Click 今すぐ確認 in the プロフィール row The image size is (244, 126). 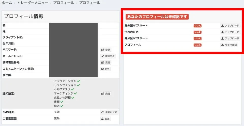[x=229, y=45]
